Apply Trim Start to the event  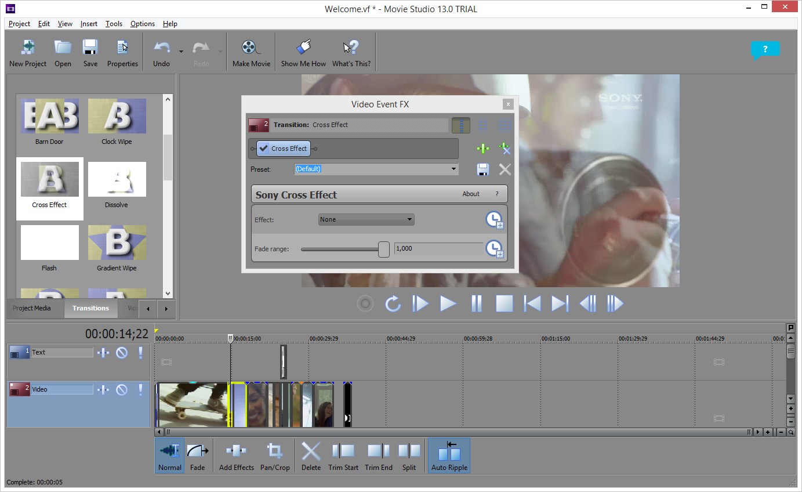(343, 455)
